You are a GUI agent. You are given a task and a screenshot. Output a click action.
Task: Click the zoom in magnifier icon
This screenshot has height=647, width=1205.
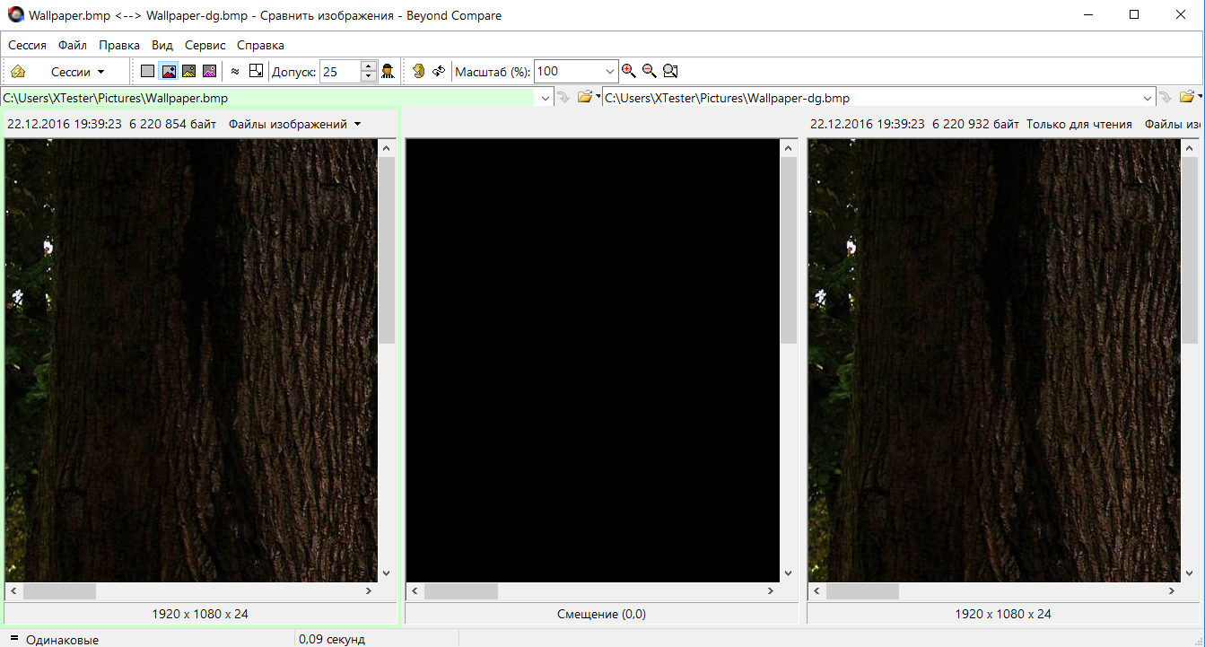pyautogui.click(x=628, y=72)
